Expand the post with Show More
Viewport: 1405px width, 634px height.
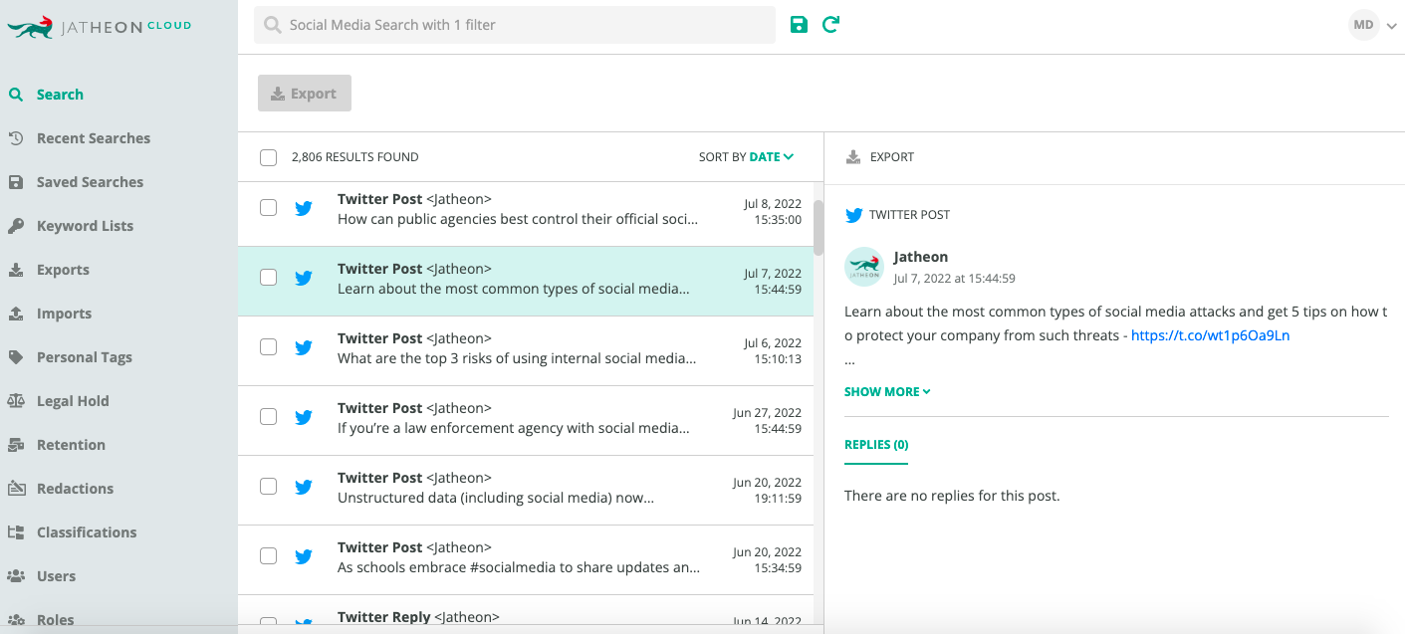tap(887, 392)
